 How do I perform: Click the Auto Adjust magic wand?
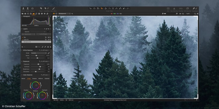(x=54, y=8)
